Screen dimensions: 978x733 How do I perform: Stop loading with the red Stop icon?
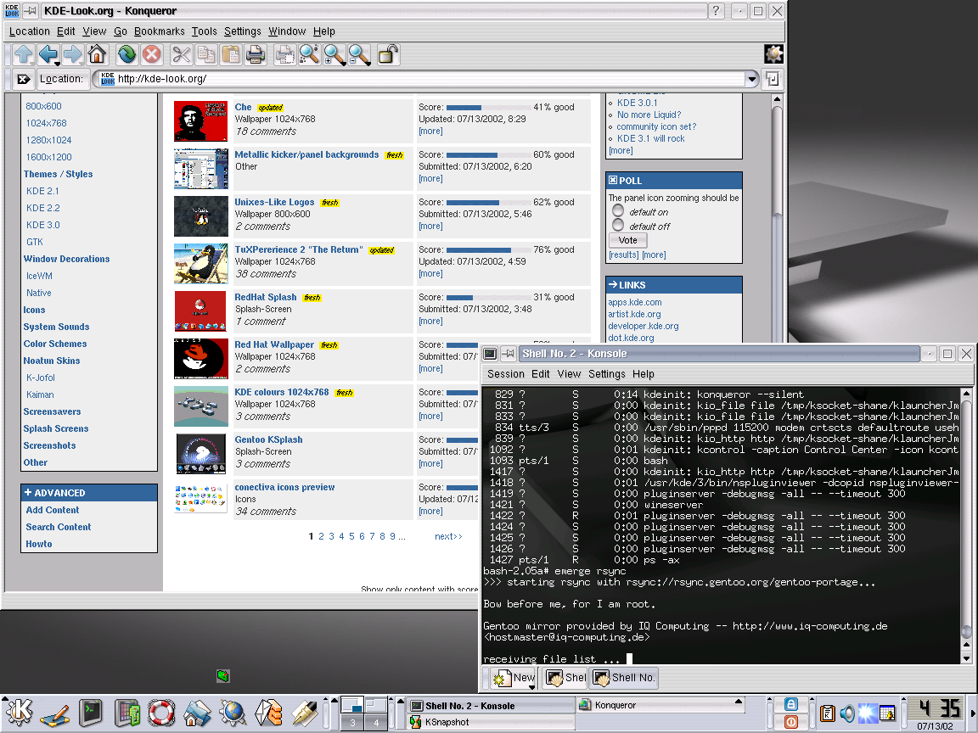tap(151, 55)
